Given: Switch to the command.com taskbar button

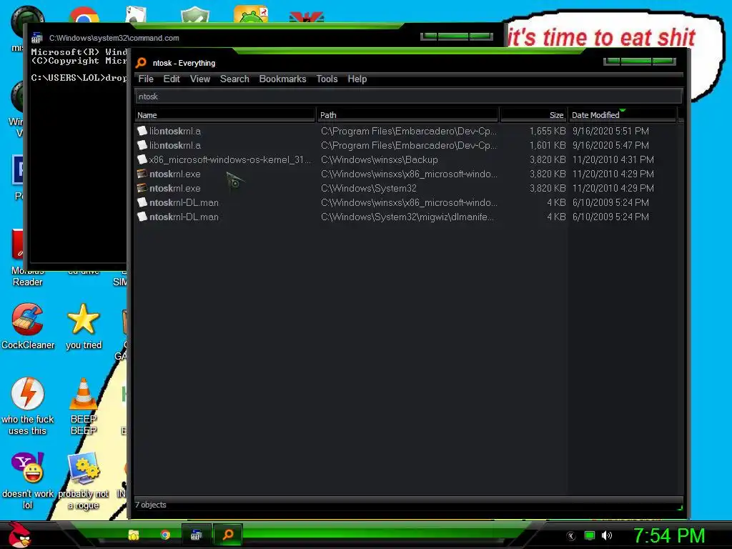Looking at the screenshot, I should tap(196, 535).
